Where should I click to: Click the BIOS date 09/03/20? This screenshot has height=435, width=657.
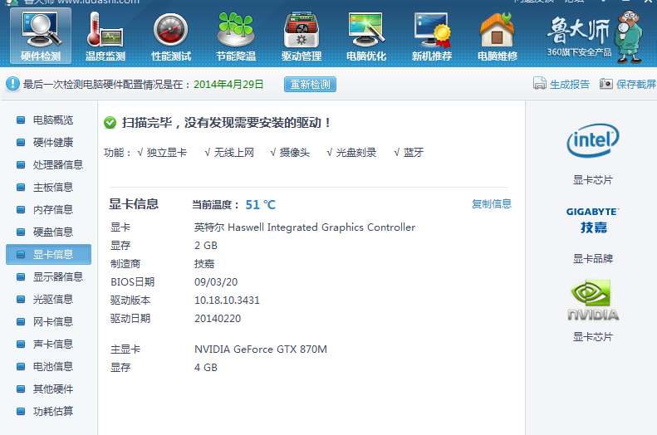216,282
